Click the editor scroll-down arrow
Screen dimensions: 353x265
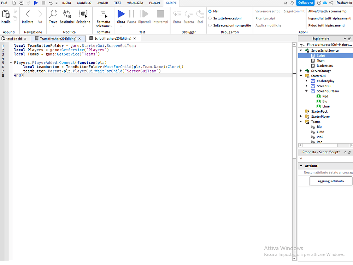pyautogui.click(x=294, y=259)
